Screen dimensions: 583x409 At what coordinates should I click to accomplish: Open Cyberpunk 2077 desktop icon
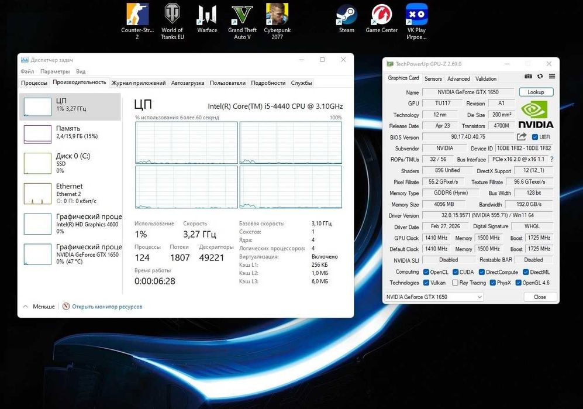click(x=277, y=14)
